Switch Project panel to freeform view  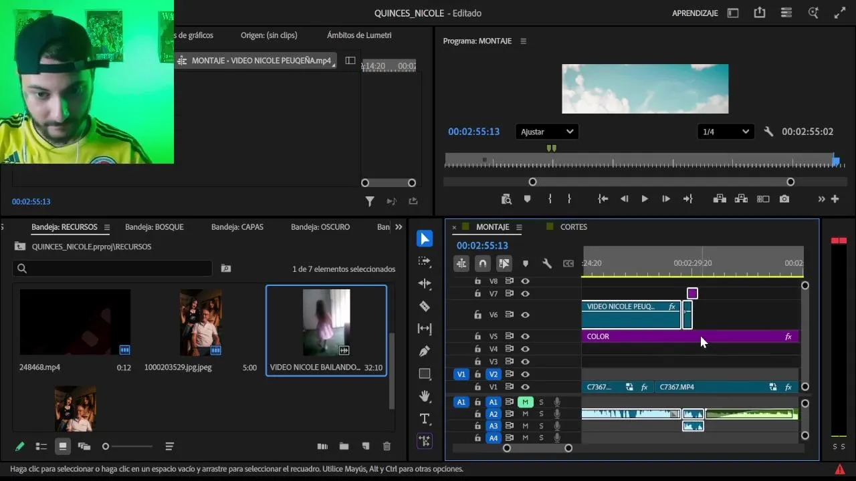(84, 446)
